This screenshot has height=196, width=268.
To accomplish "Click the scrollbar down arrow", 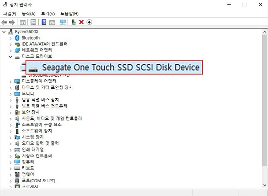I will [x=265, y=185].
